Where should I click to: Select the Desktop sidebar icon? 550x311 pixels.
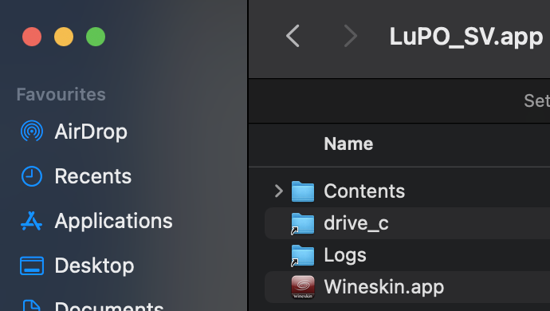point(32,266)
